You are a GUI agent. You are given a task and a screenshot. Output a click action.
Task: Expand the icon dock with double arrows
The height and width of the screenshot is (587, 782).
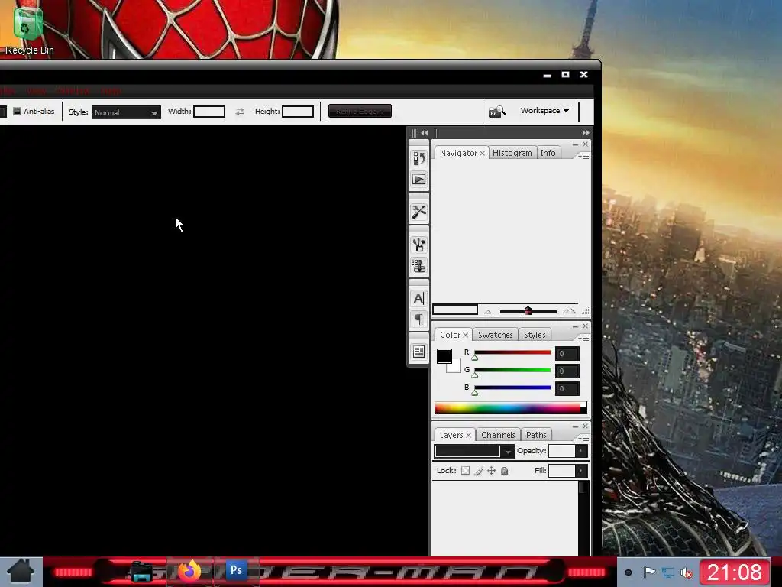pos(425,133)
